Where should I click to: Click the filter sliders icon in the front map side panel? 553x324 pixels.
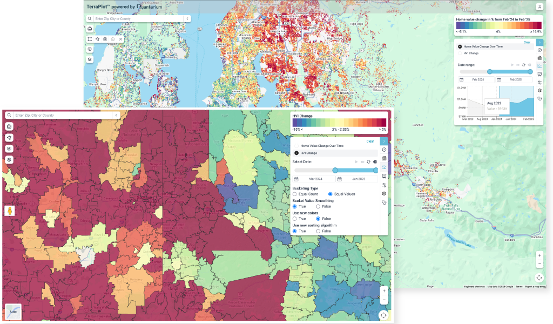(x=384, y=185)
